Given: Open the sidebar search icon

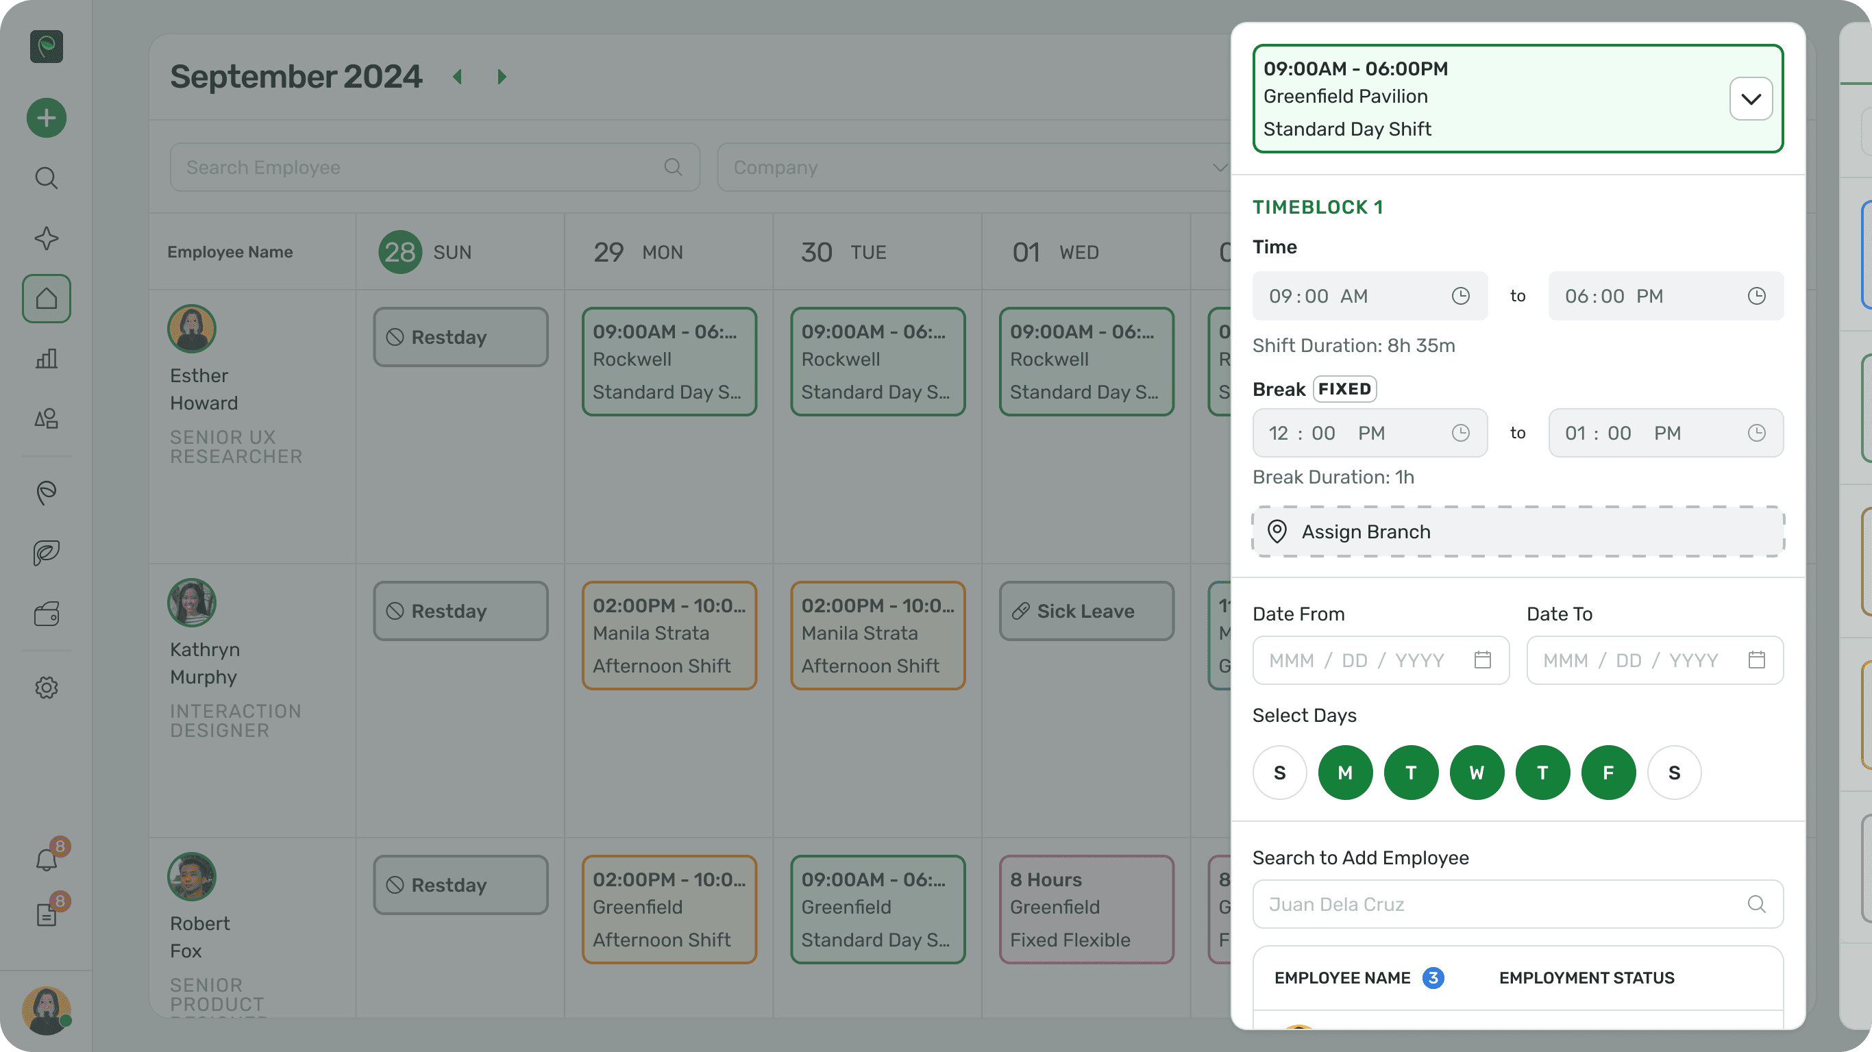Looking at the screenshot, I should [x=47, y=178].
